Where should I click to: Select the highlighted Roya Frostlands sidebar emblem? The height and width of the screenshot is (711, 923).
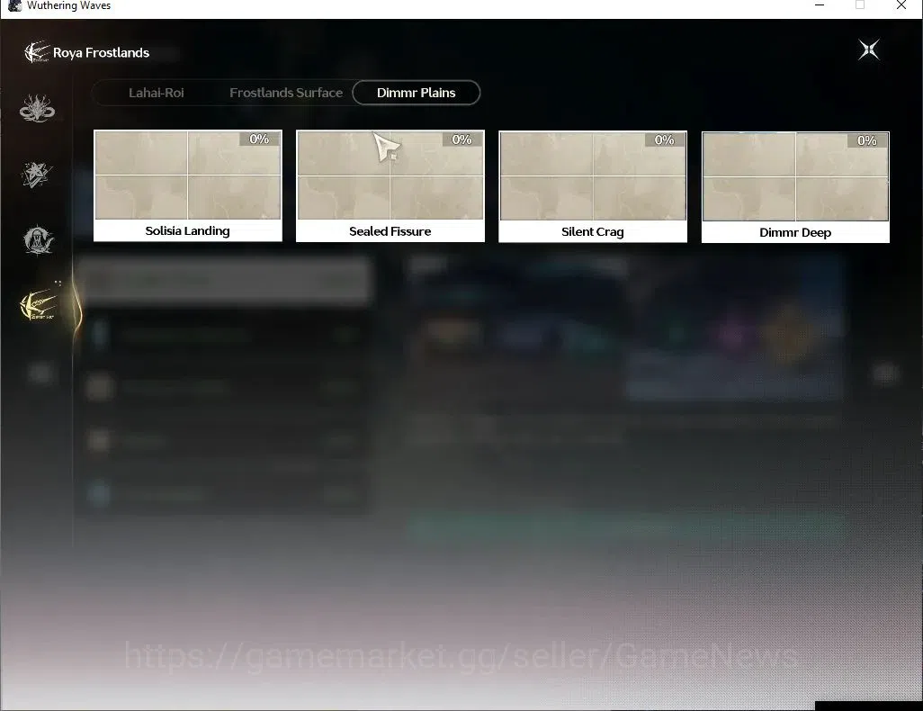click(x=39, y=305)
